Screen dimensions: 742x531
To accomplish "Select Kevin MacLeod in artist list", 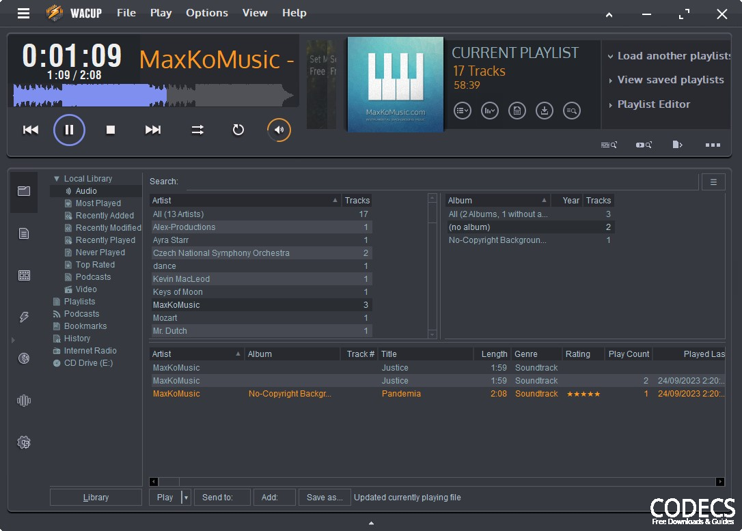I will point(261,279).
